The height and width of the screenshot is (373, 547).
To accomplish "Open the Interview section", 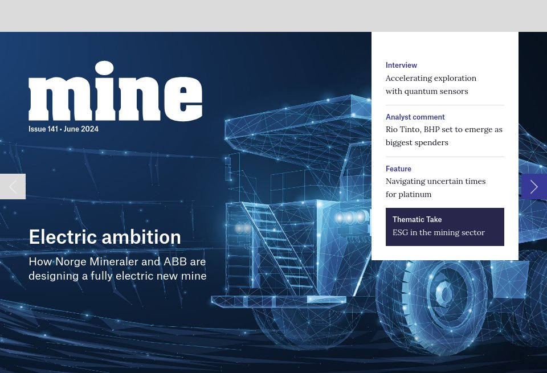I will 401,65.
